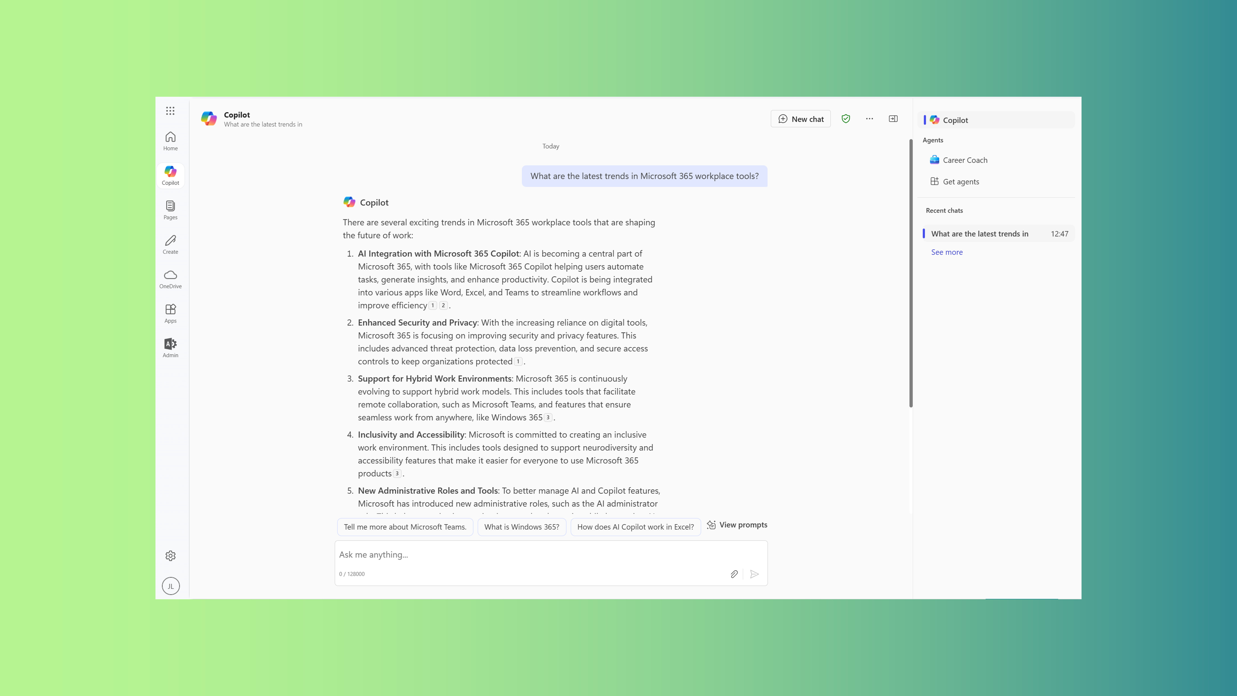
Task: Open recent chat 'What are the latest trends in'
Action: (998, 234)
